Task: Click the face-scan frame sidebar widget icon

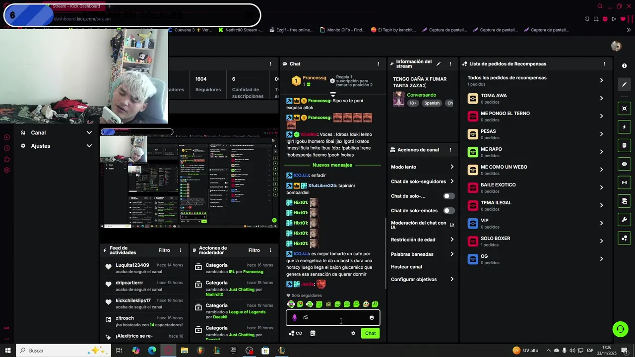Action: pyautogui.click(x=624, y=108)
